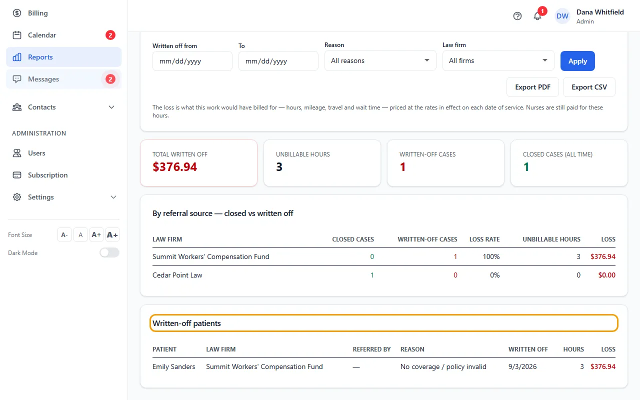Click the Billing dollar icon
The height and width of the screenshot is (400, 640).
coord(17,13)
